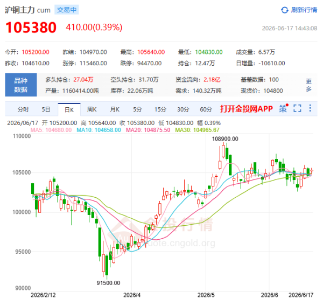Open the fullscreen chart icon
The image size is (323, 298).
tap(297, 108)
